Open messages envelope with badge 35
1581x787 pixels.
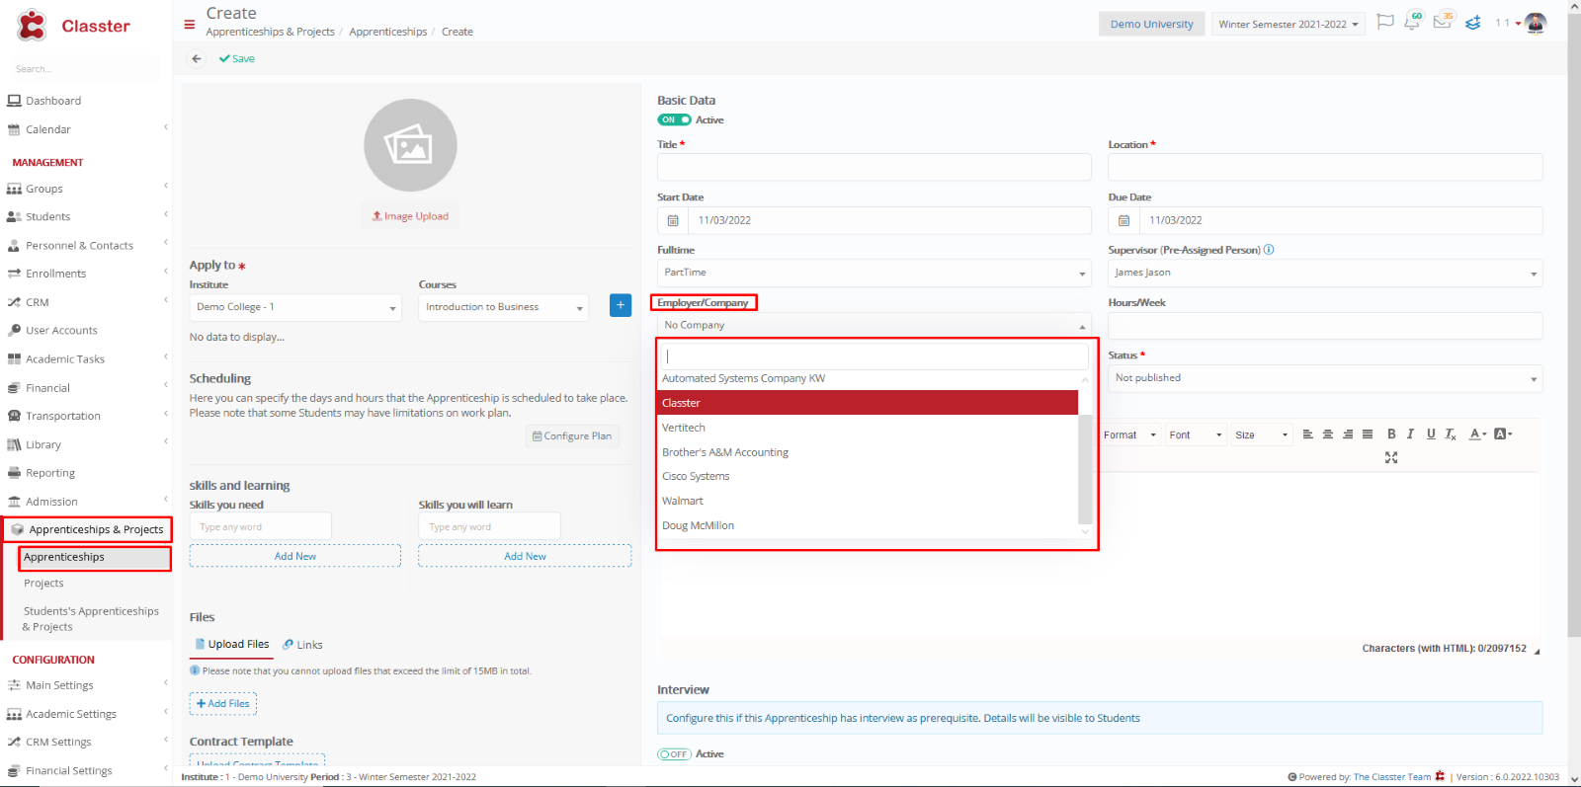pos(1443,22)
